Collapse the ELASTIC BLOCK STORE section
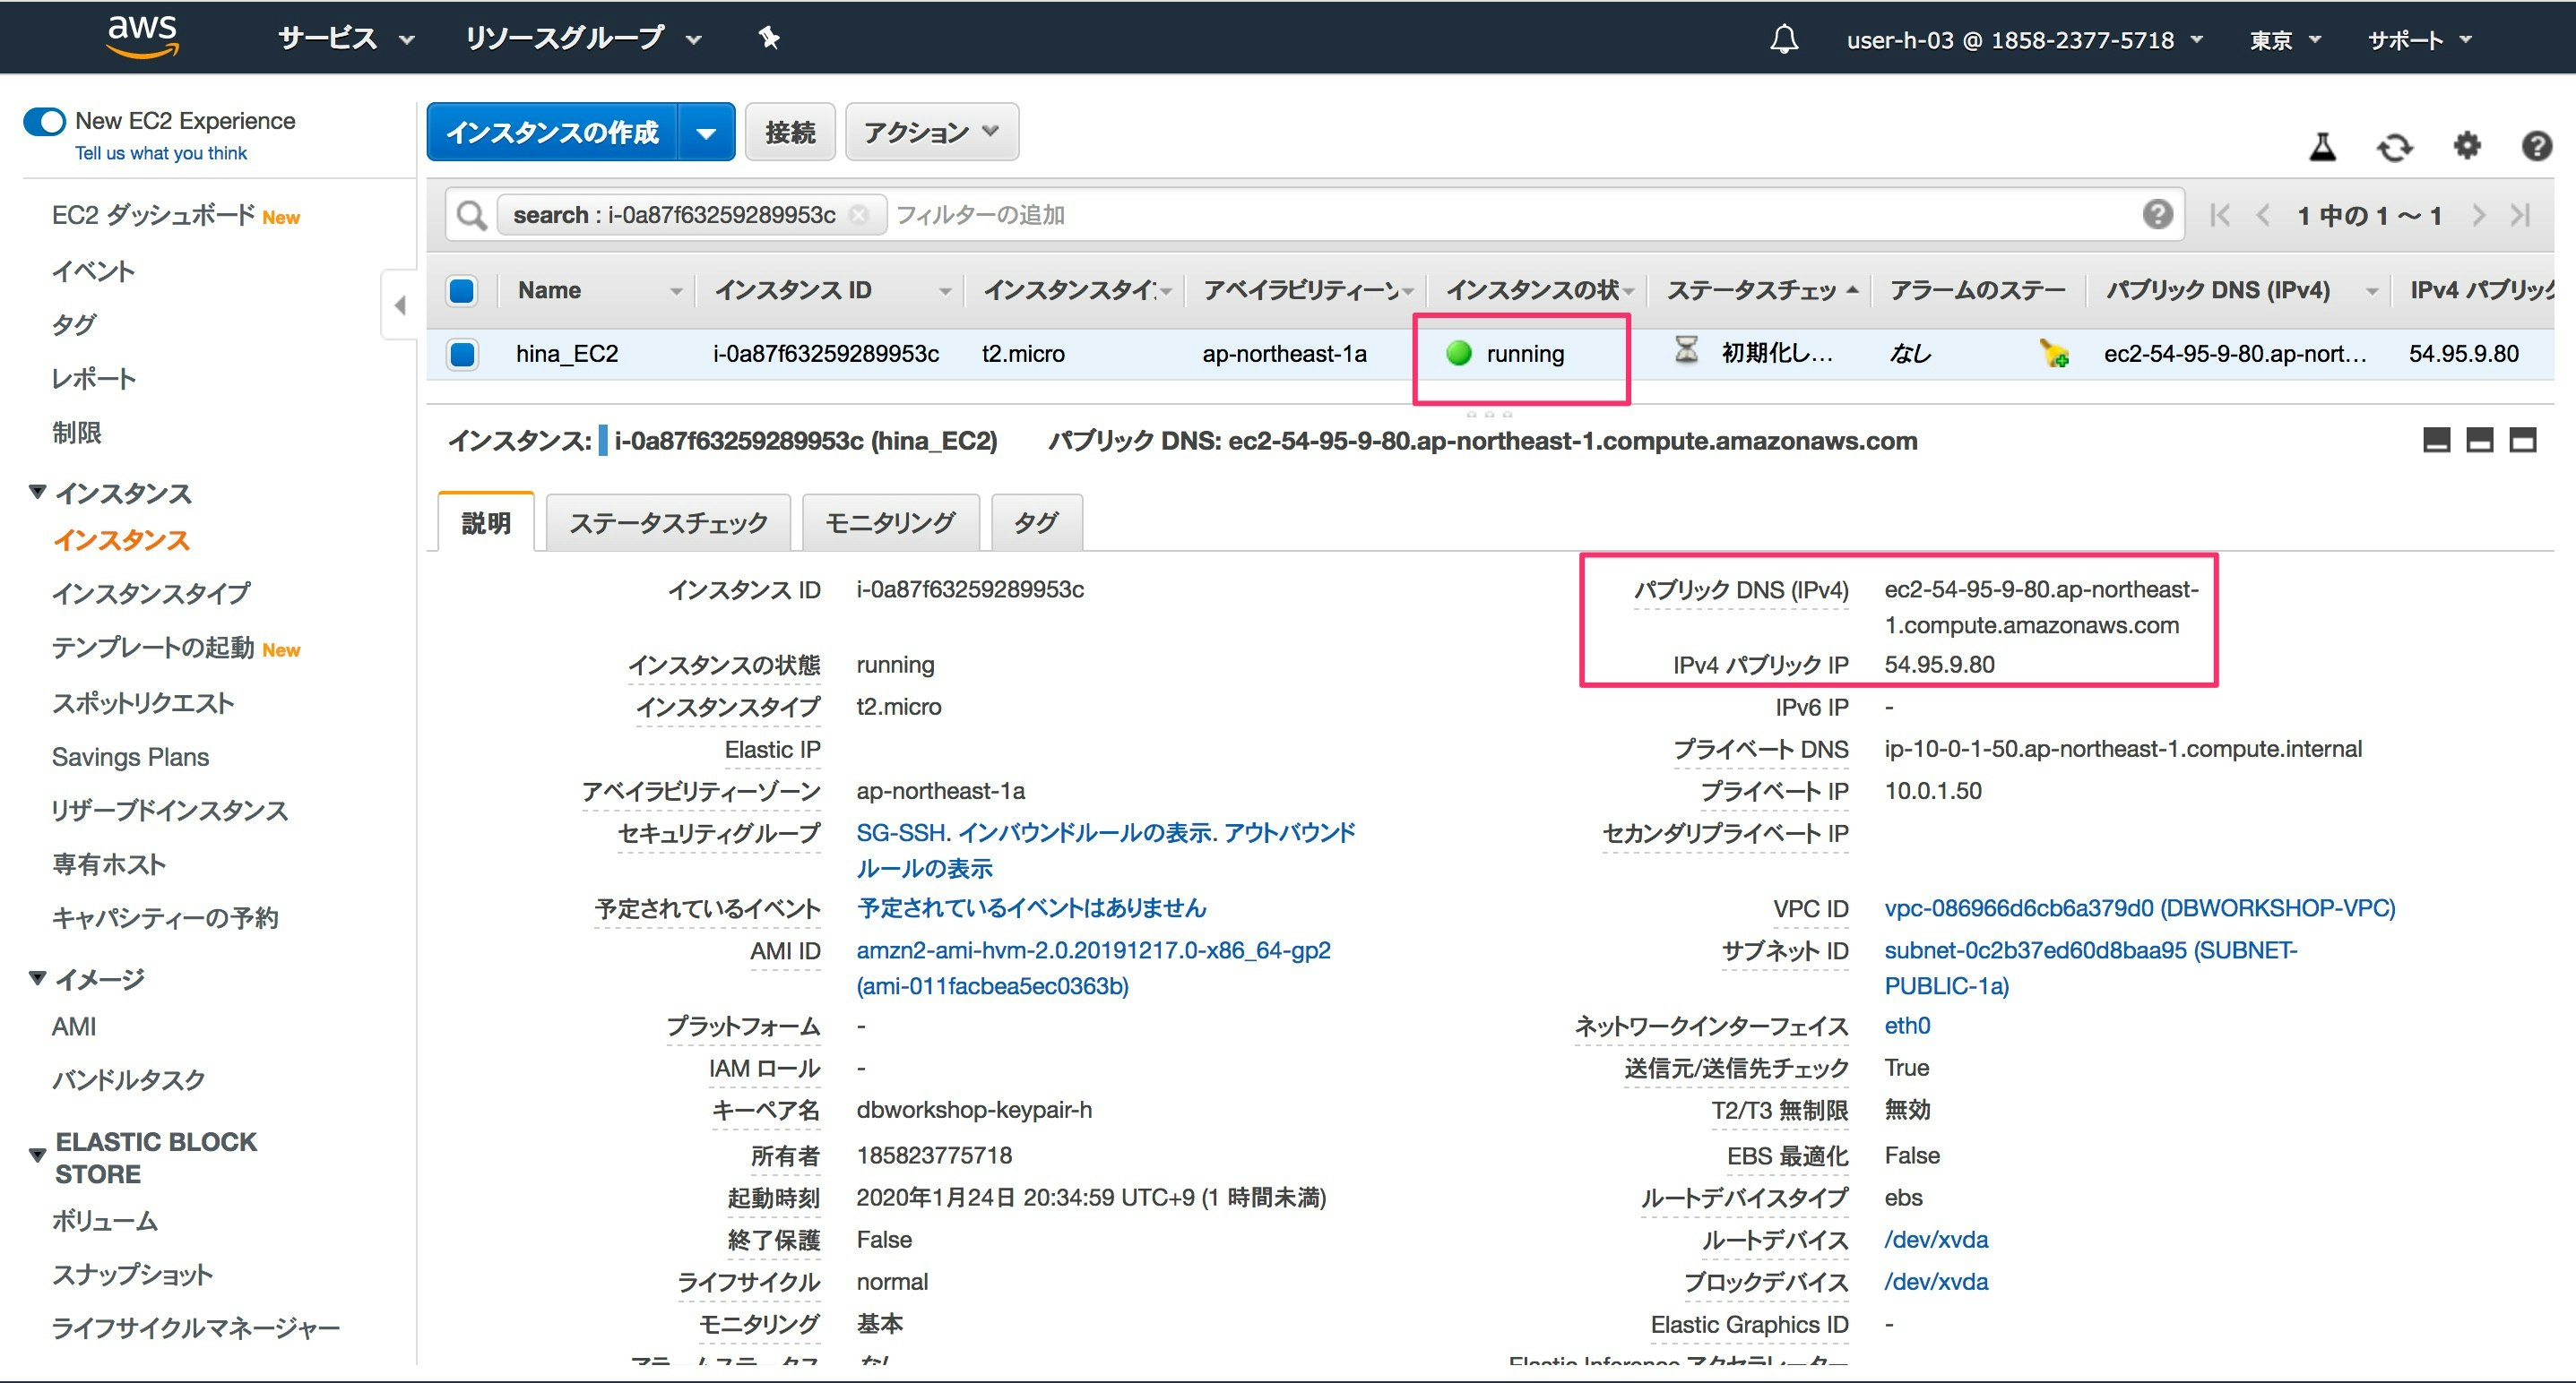 [38, 1155]
